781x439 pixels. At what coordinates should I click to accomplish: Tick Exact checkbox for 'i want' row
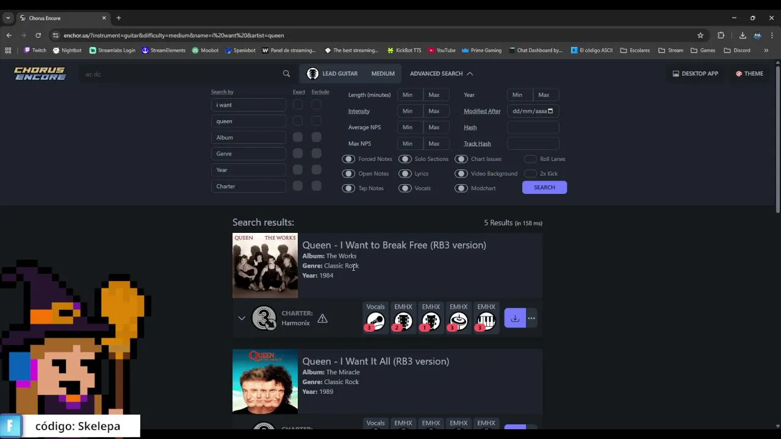(x=298, y=105)
